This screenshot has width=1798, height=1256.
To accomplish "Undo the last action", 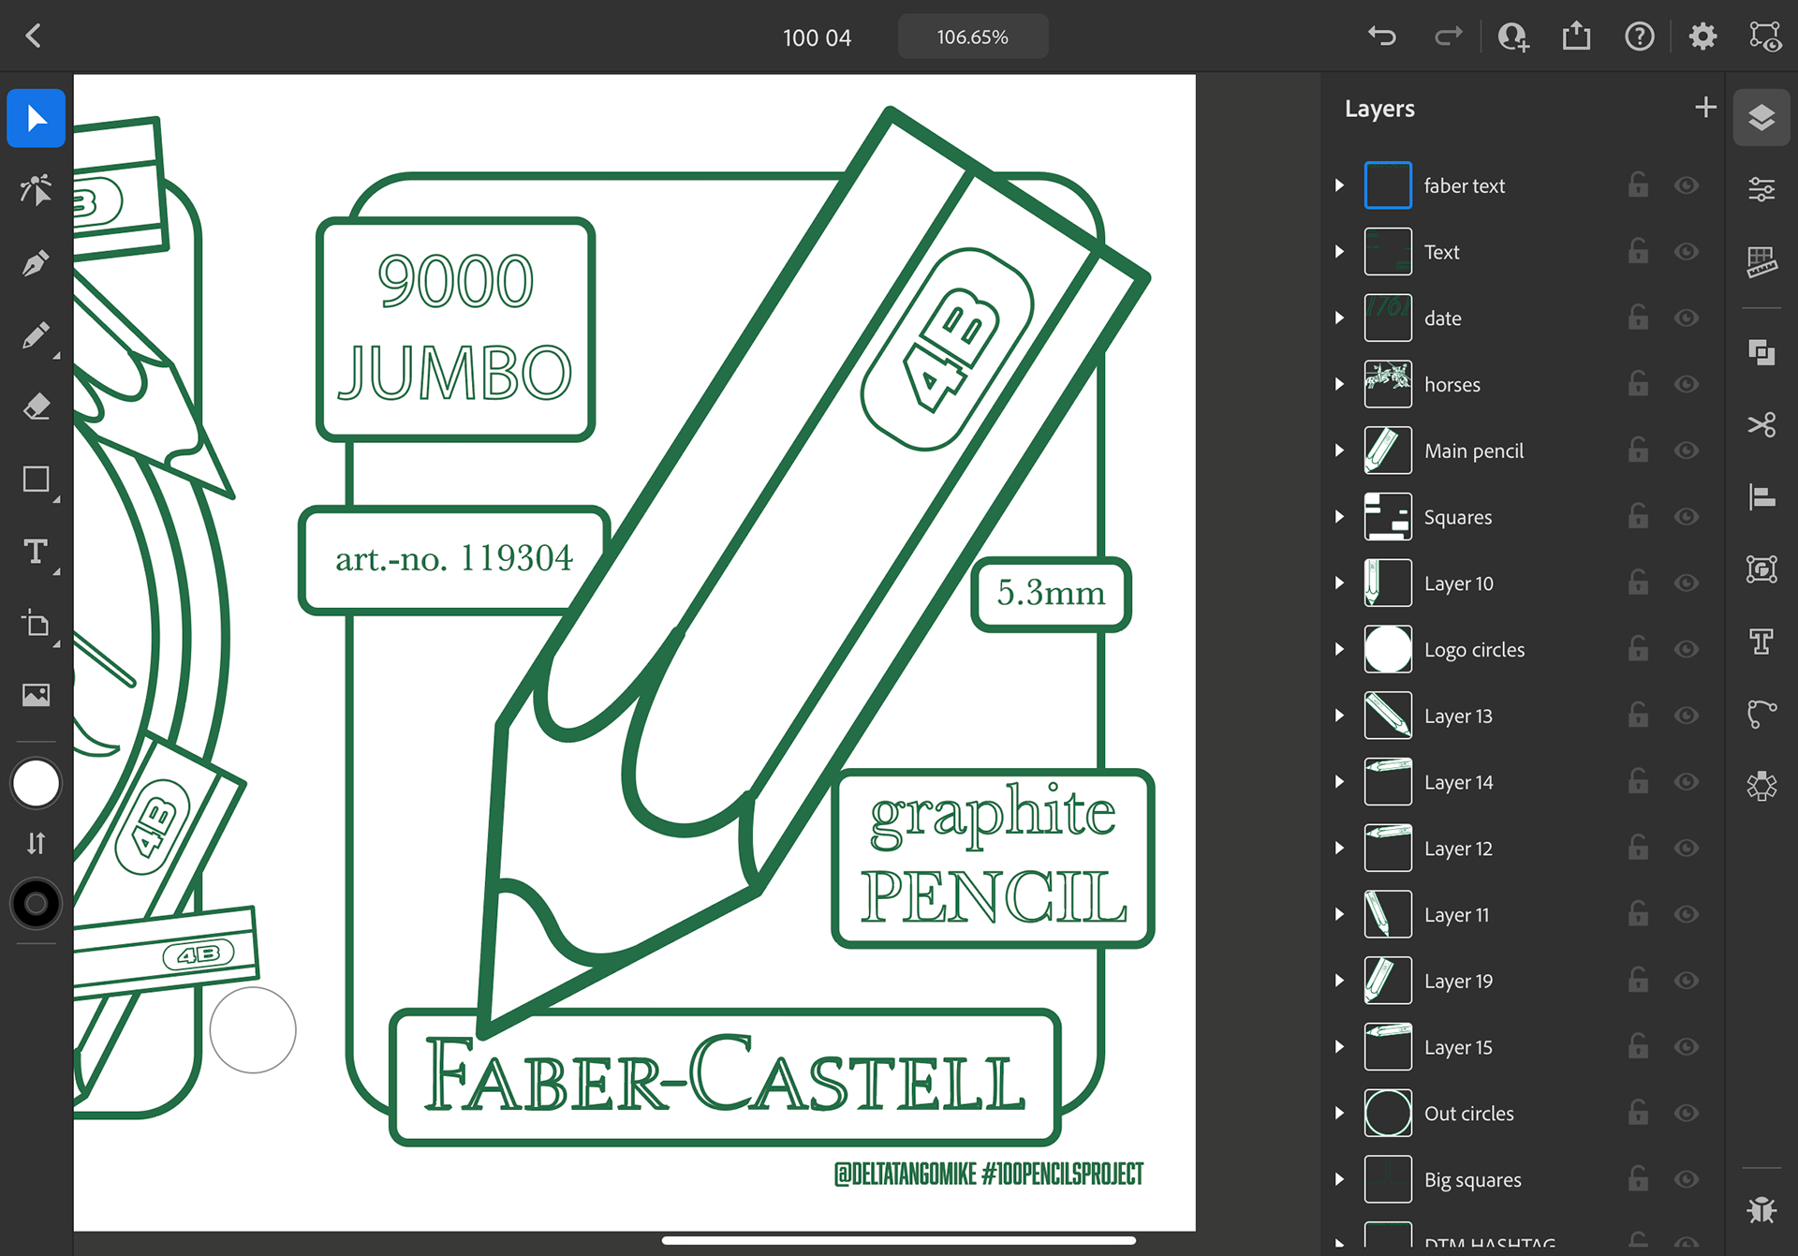I will click(1382, 37).
